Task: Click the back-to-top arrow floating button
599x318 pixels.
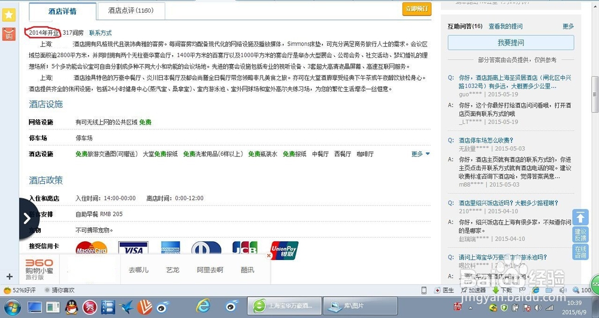Action: 580,217
